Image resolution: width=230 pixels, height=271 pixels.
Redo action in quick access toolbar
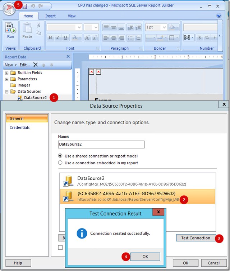(x=41, y=6)
